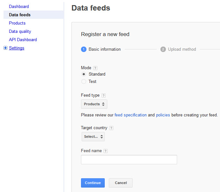Click the step 2 Upload method circle
The height and width of the screenshot is (192, 220).
(x=163, y=49)
